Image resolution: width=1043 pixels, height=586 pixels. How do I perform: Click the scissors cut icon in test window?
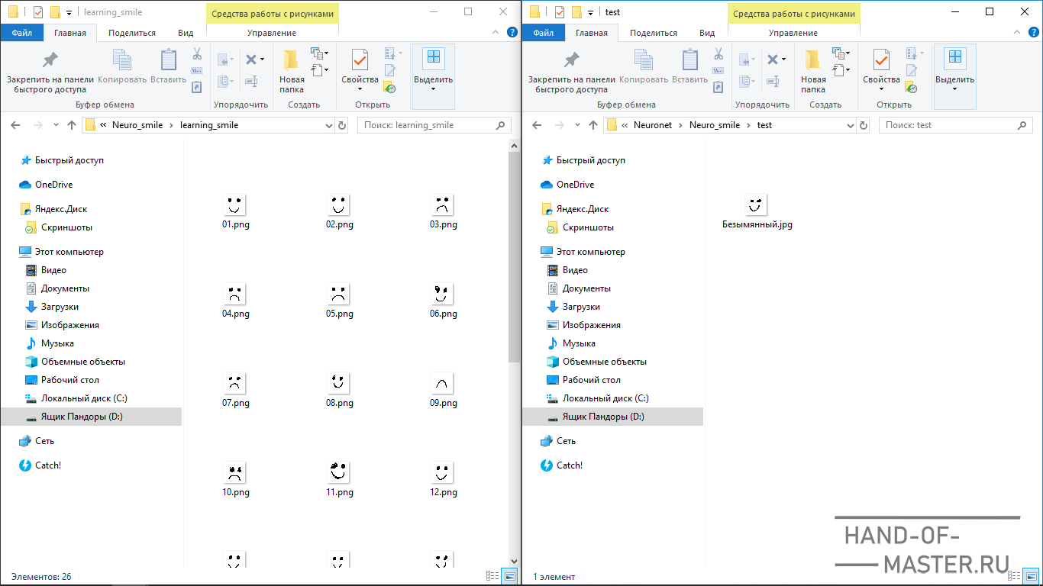tap(718, 54)
